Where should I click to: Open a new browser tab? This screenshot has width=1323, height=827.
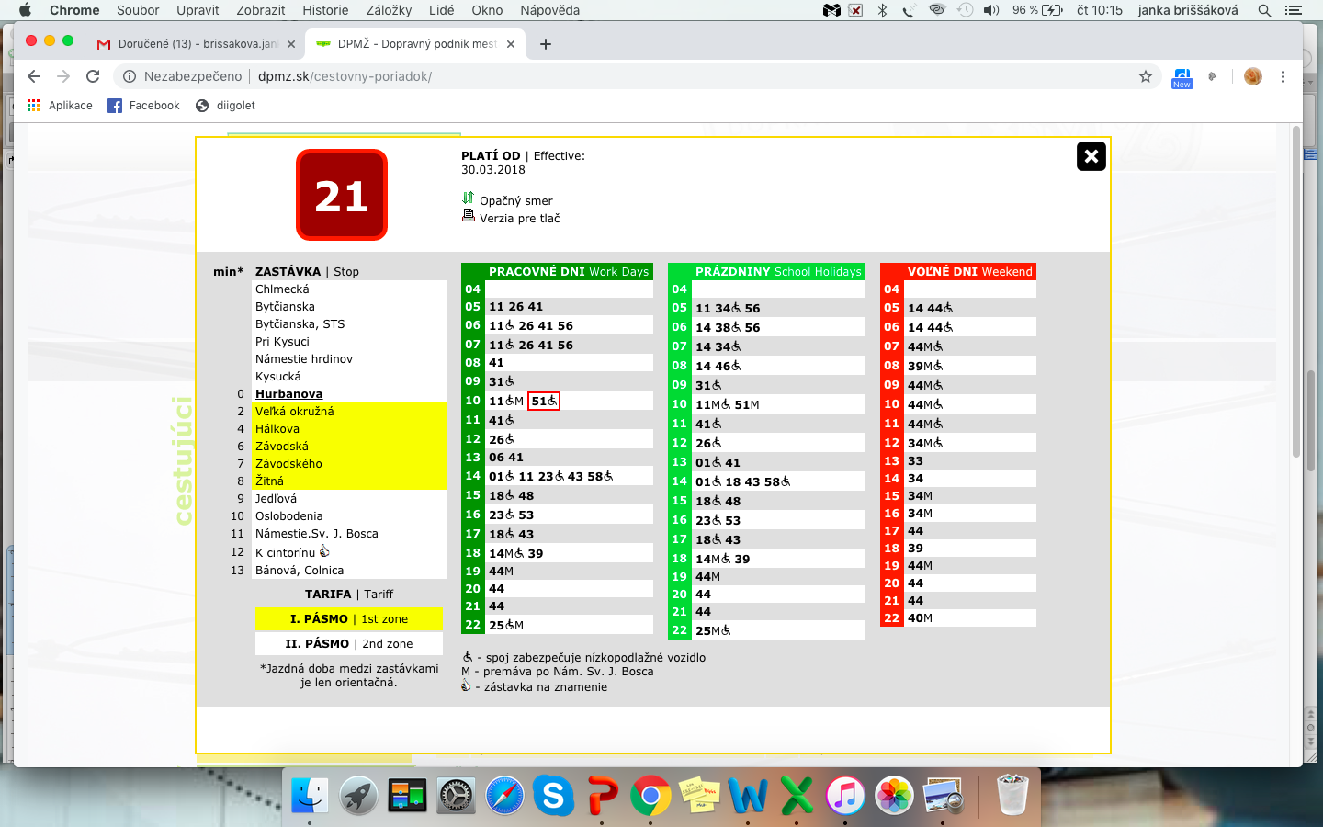pos(546,44)
